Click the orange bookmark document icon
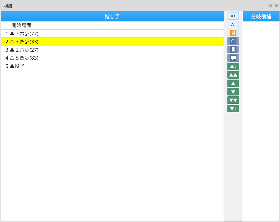The image size is (280, 222). point(233,33)
